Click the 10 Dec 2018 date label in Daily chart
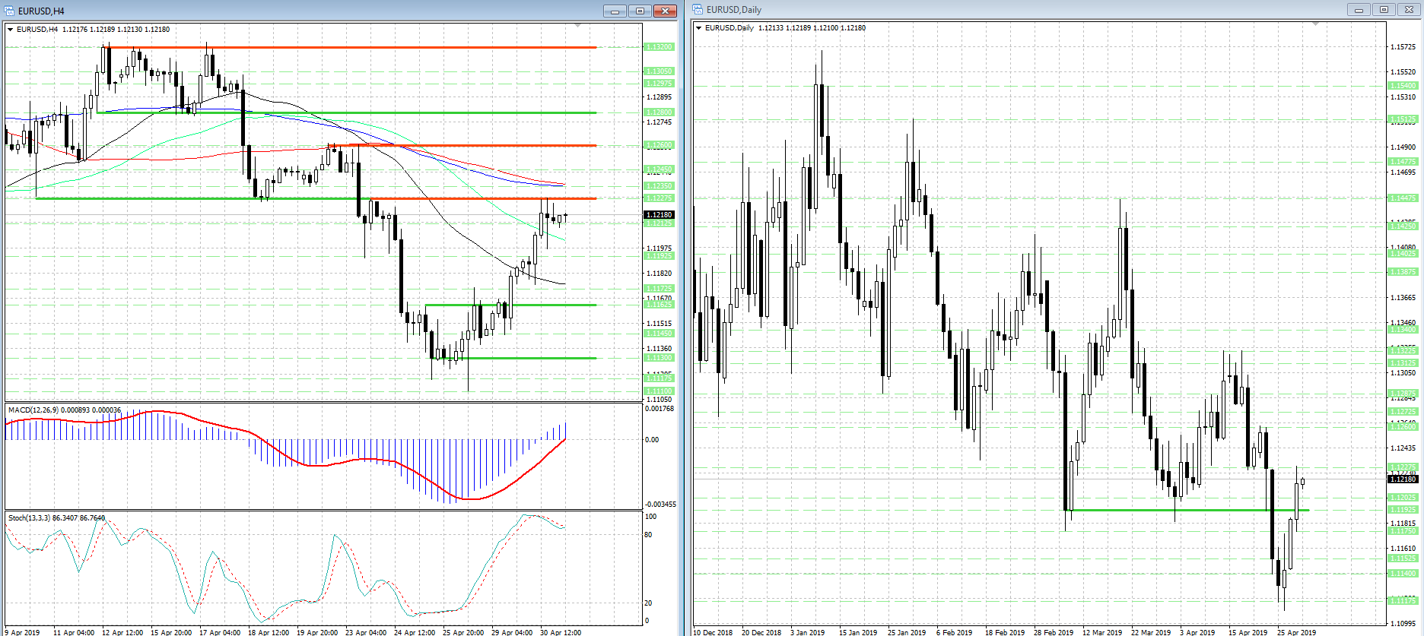The image size is (1424, 636). 713,632
